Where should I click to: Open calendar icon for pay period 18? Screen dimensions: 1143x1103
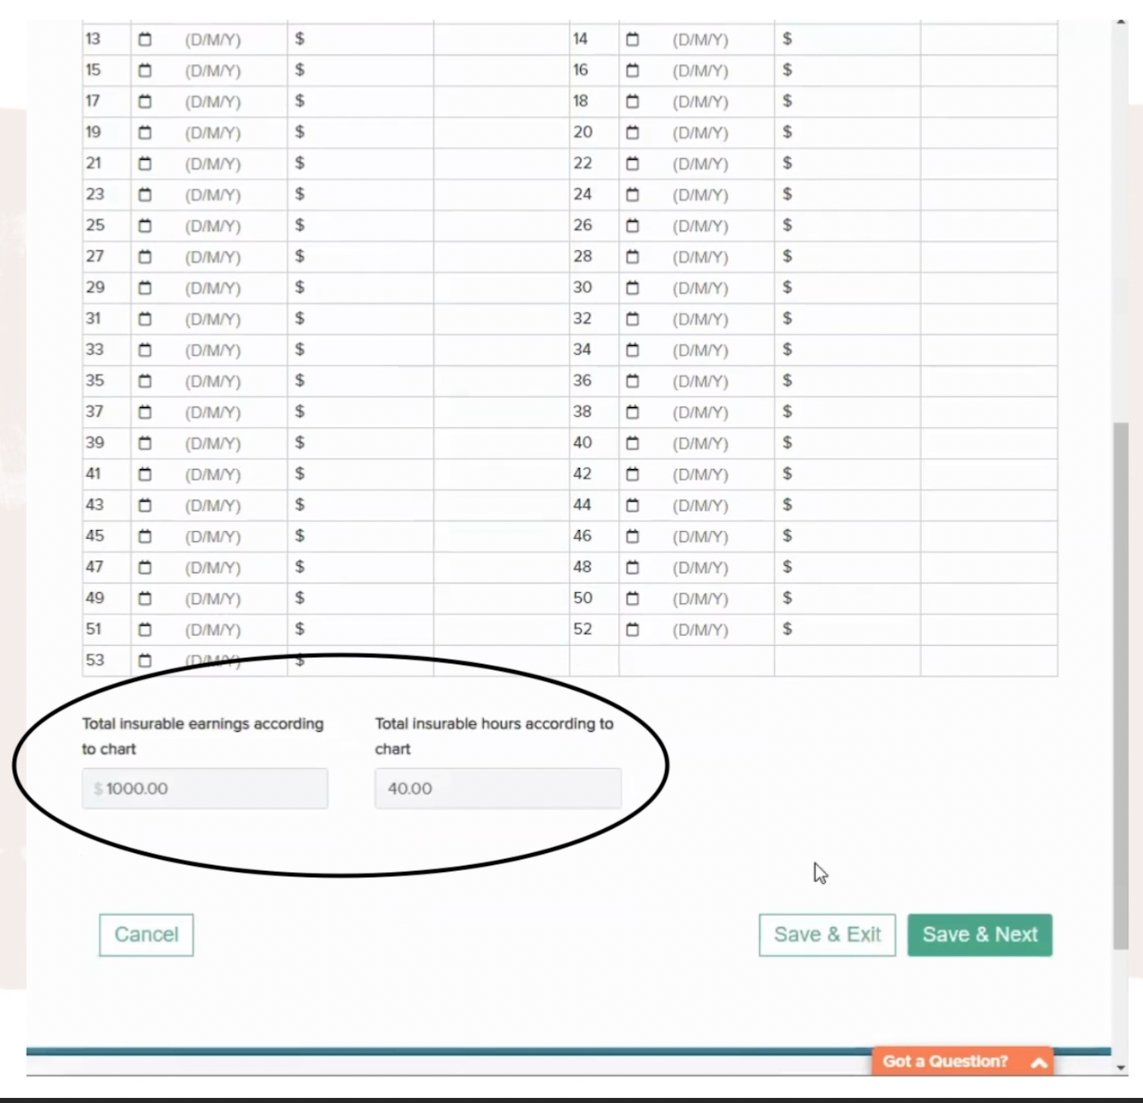633,101
